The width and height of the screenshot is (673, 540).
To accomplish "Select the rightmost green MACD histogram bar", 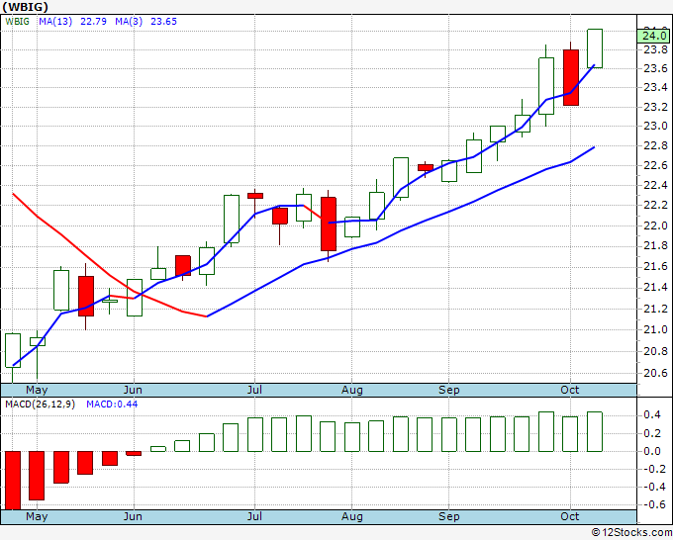I will pyautogui.click(x=595, y=431).
